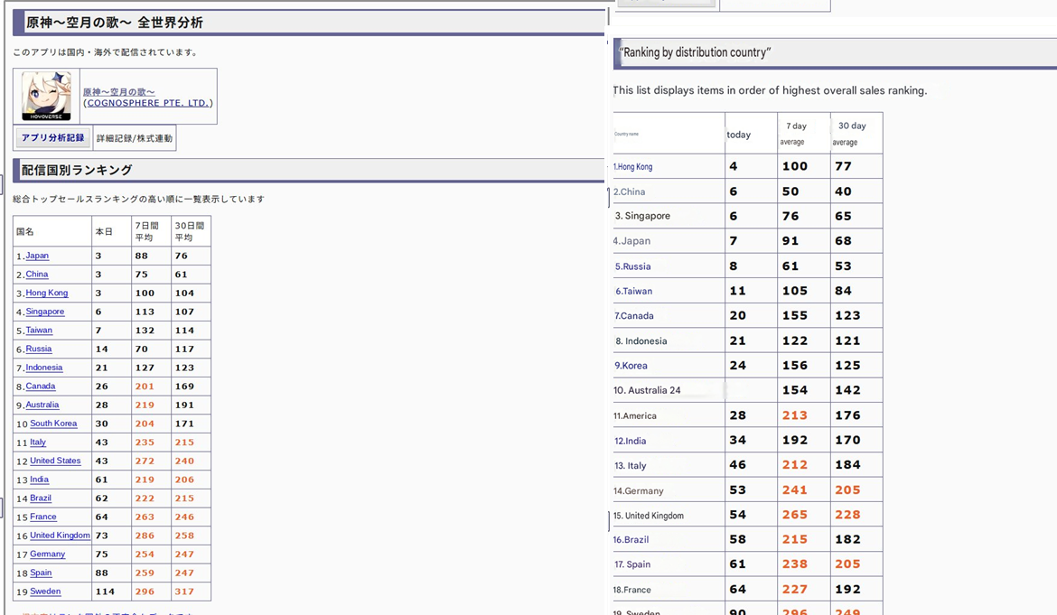Click 14.Germany in translated table
The height and width of the screenshot is (615, 1057).
point(639,490)
